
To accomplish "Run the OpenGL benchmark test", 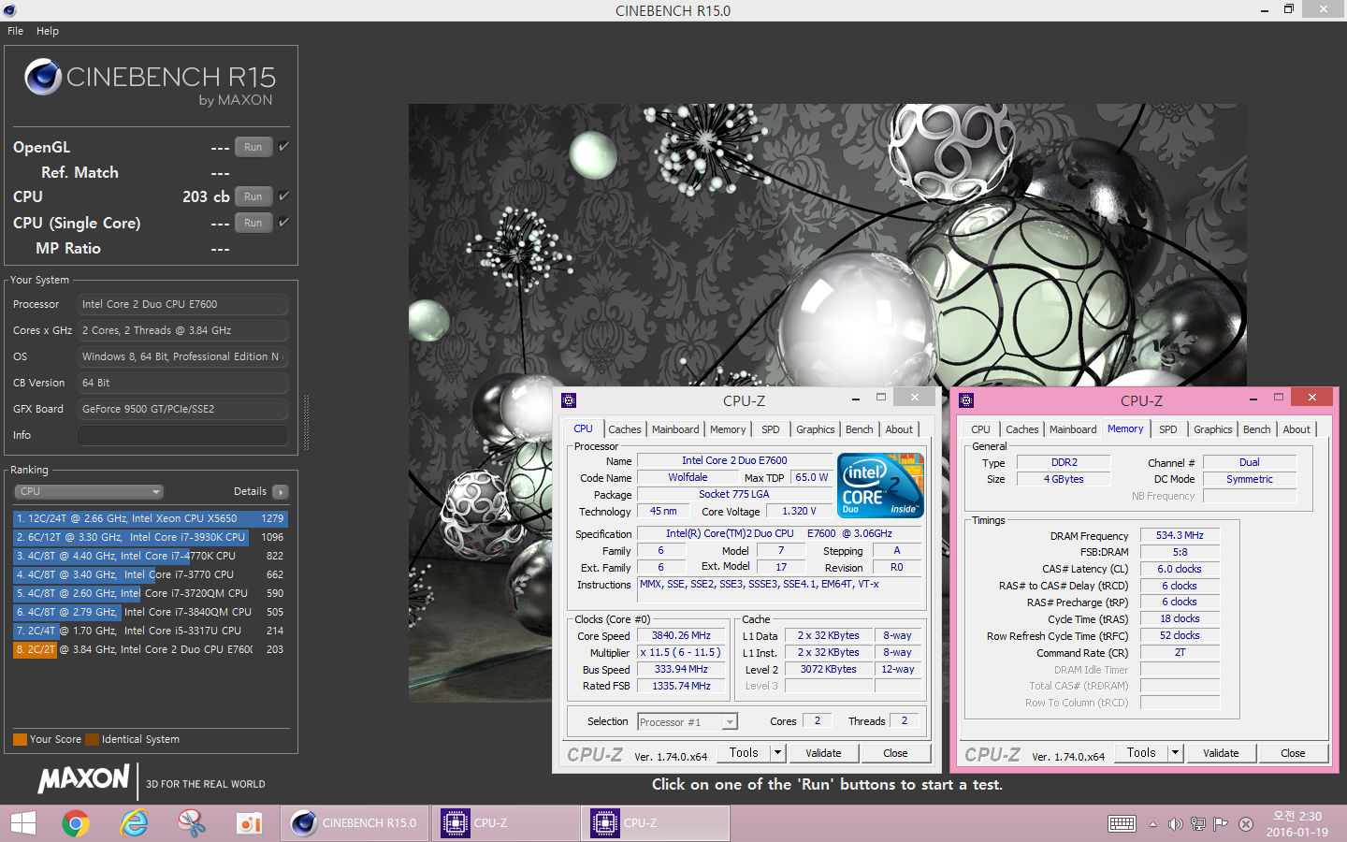I will click(253, 147).
